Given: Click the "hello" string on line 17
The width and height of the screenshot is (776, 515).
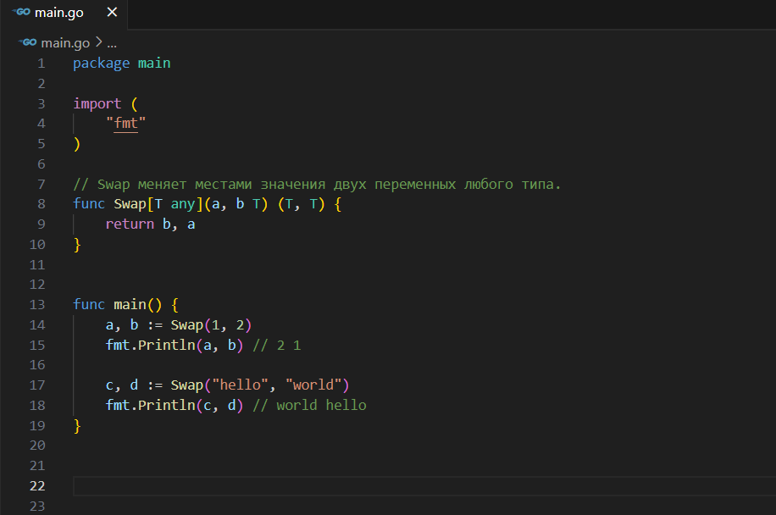Looking at the screenshot, I should [240, 385].
